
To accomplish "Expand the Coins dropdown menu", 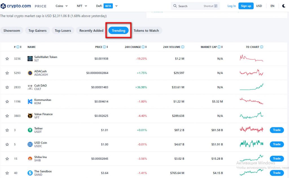I will click(62, 6).
